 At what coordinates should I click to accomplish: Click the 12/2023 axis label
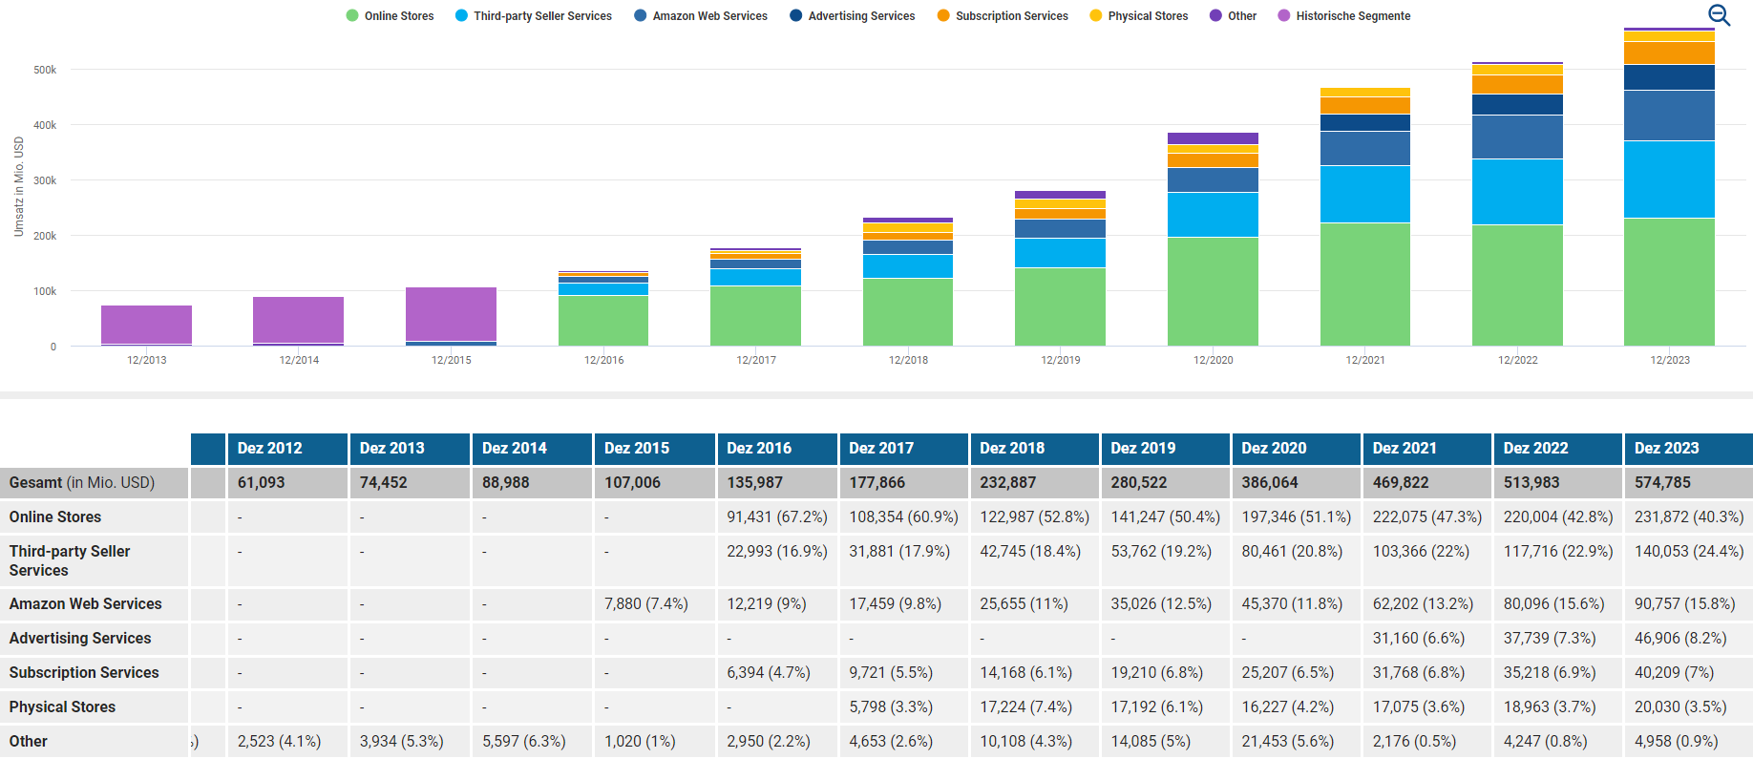(1669, 360)
